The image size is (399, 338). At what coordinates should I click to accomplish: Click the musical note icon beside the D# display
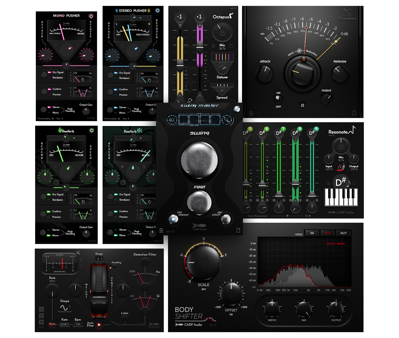click(348, 184)
